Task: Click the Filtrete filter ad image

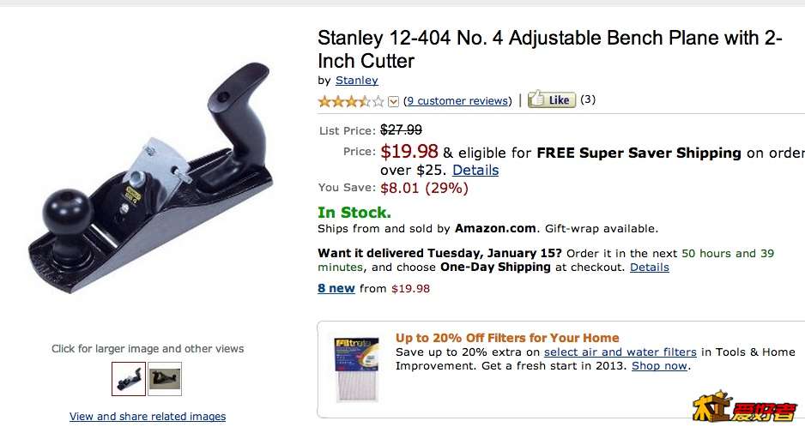Action: pos(357,366)
